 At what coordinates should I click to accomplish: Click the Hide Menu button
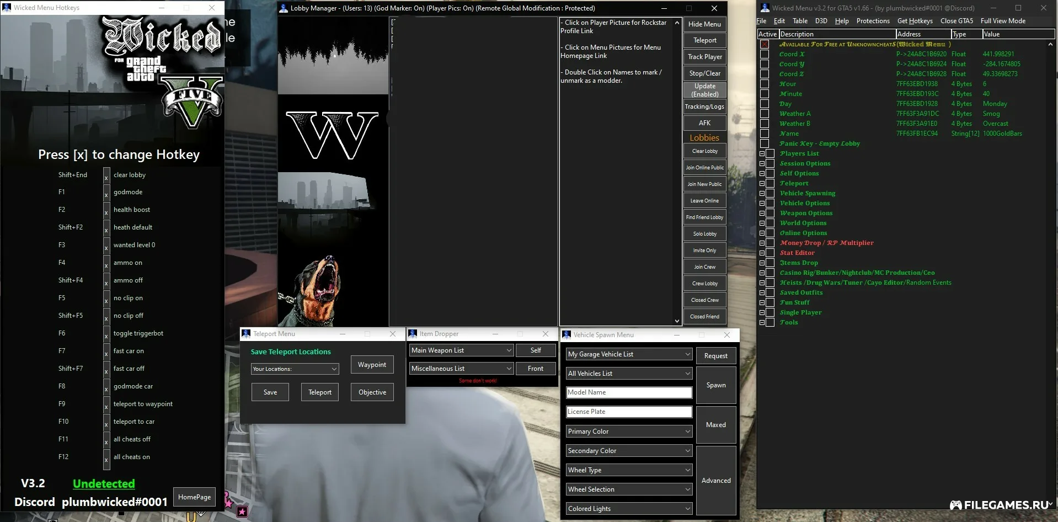pos(704,24)
